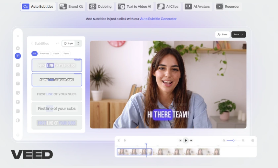Viewport: 278px width, 168px height.
Task: Skip forward in the player
Action: pos(191,140)
